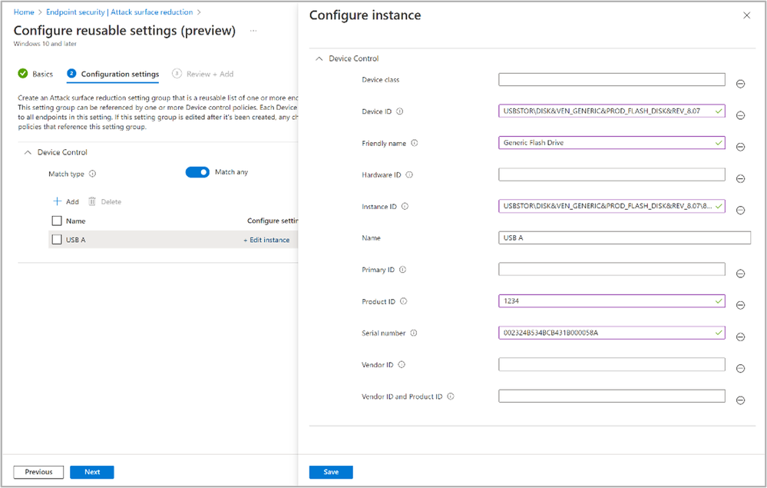
Task: Edit the Device ID value
Action: (x=611, y=111)
